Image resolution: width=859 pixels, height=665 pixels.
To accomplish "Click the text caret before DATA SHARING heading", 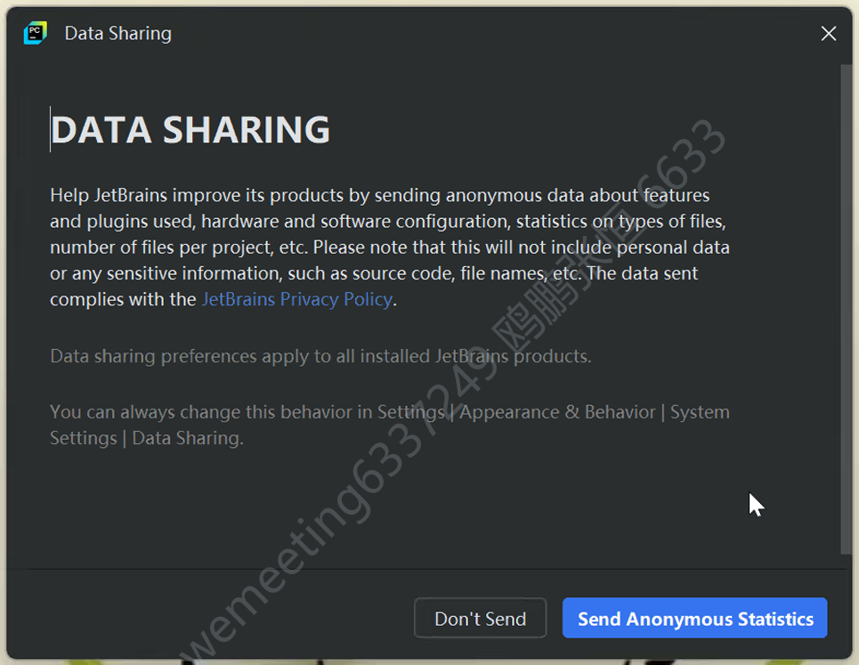I will click(x=51, y=130).
